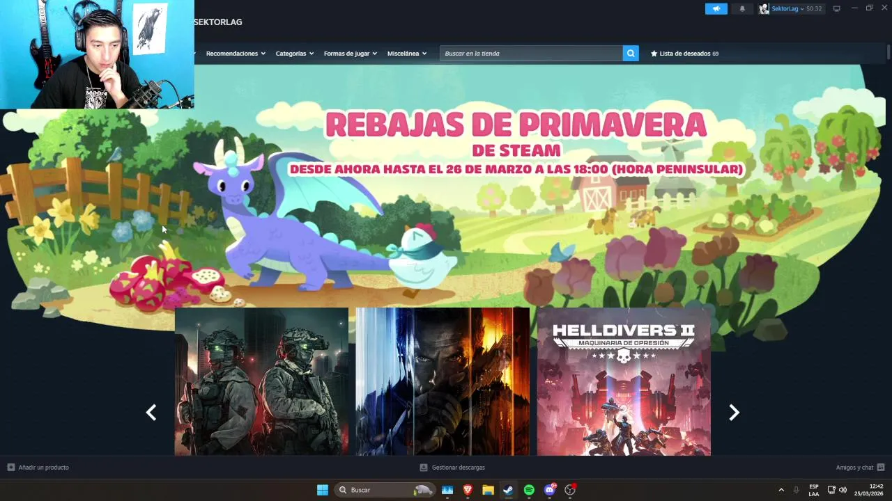Click the Steam taskbar icon
This screenshot has width=892, height=501.
coord(509,490)
